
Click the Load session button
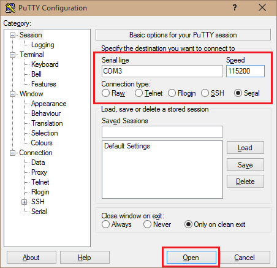[245, 148]
